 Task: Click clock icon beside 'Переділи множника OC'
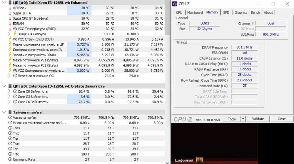coord(15,76)
